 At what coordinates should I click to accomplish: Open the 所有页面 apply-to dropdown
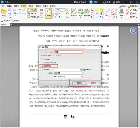tap(68, 73)
